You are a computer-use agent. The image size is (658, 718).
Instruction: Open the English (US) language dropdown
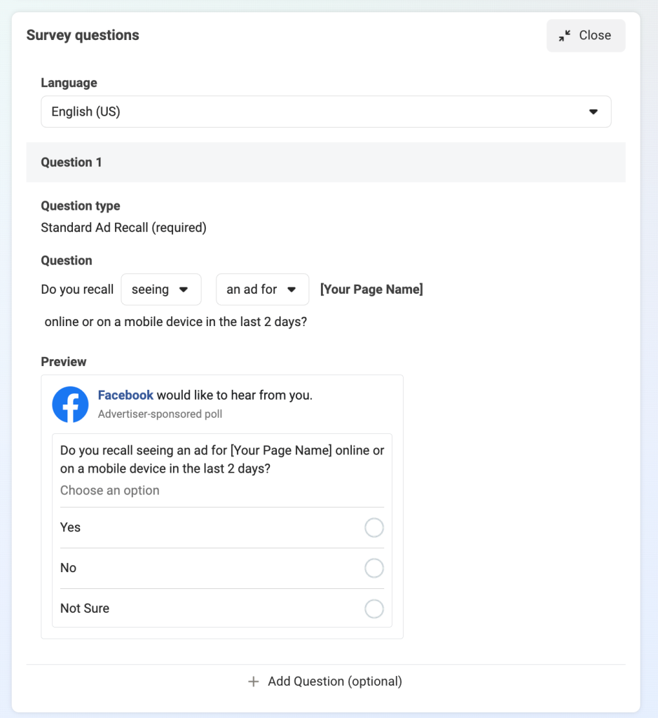326,111
